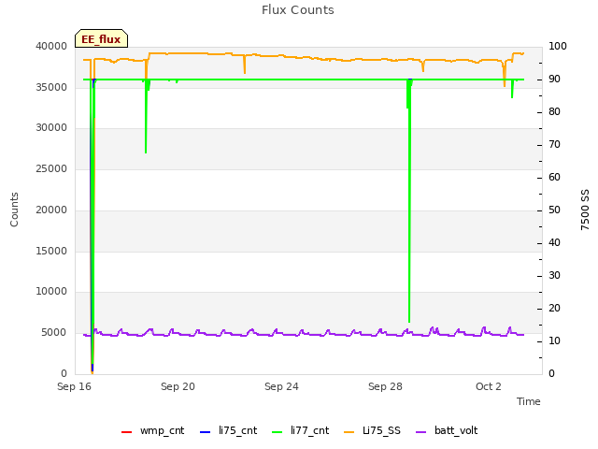598x449 pixels.
Task: Click the 10000 left axis tick label
Action: [x=51, y=291]
